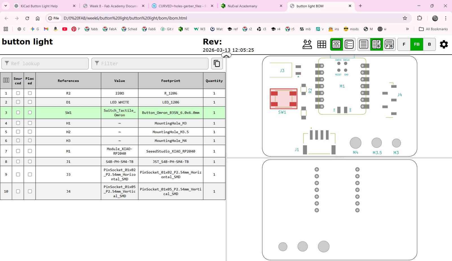Open Chrome three-dot menu

point(446,18)
